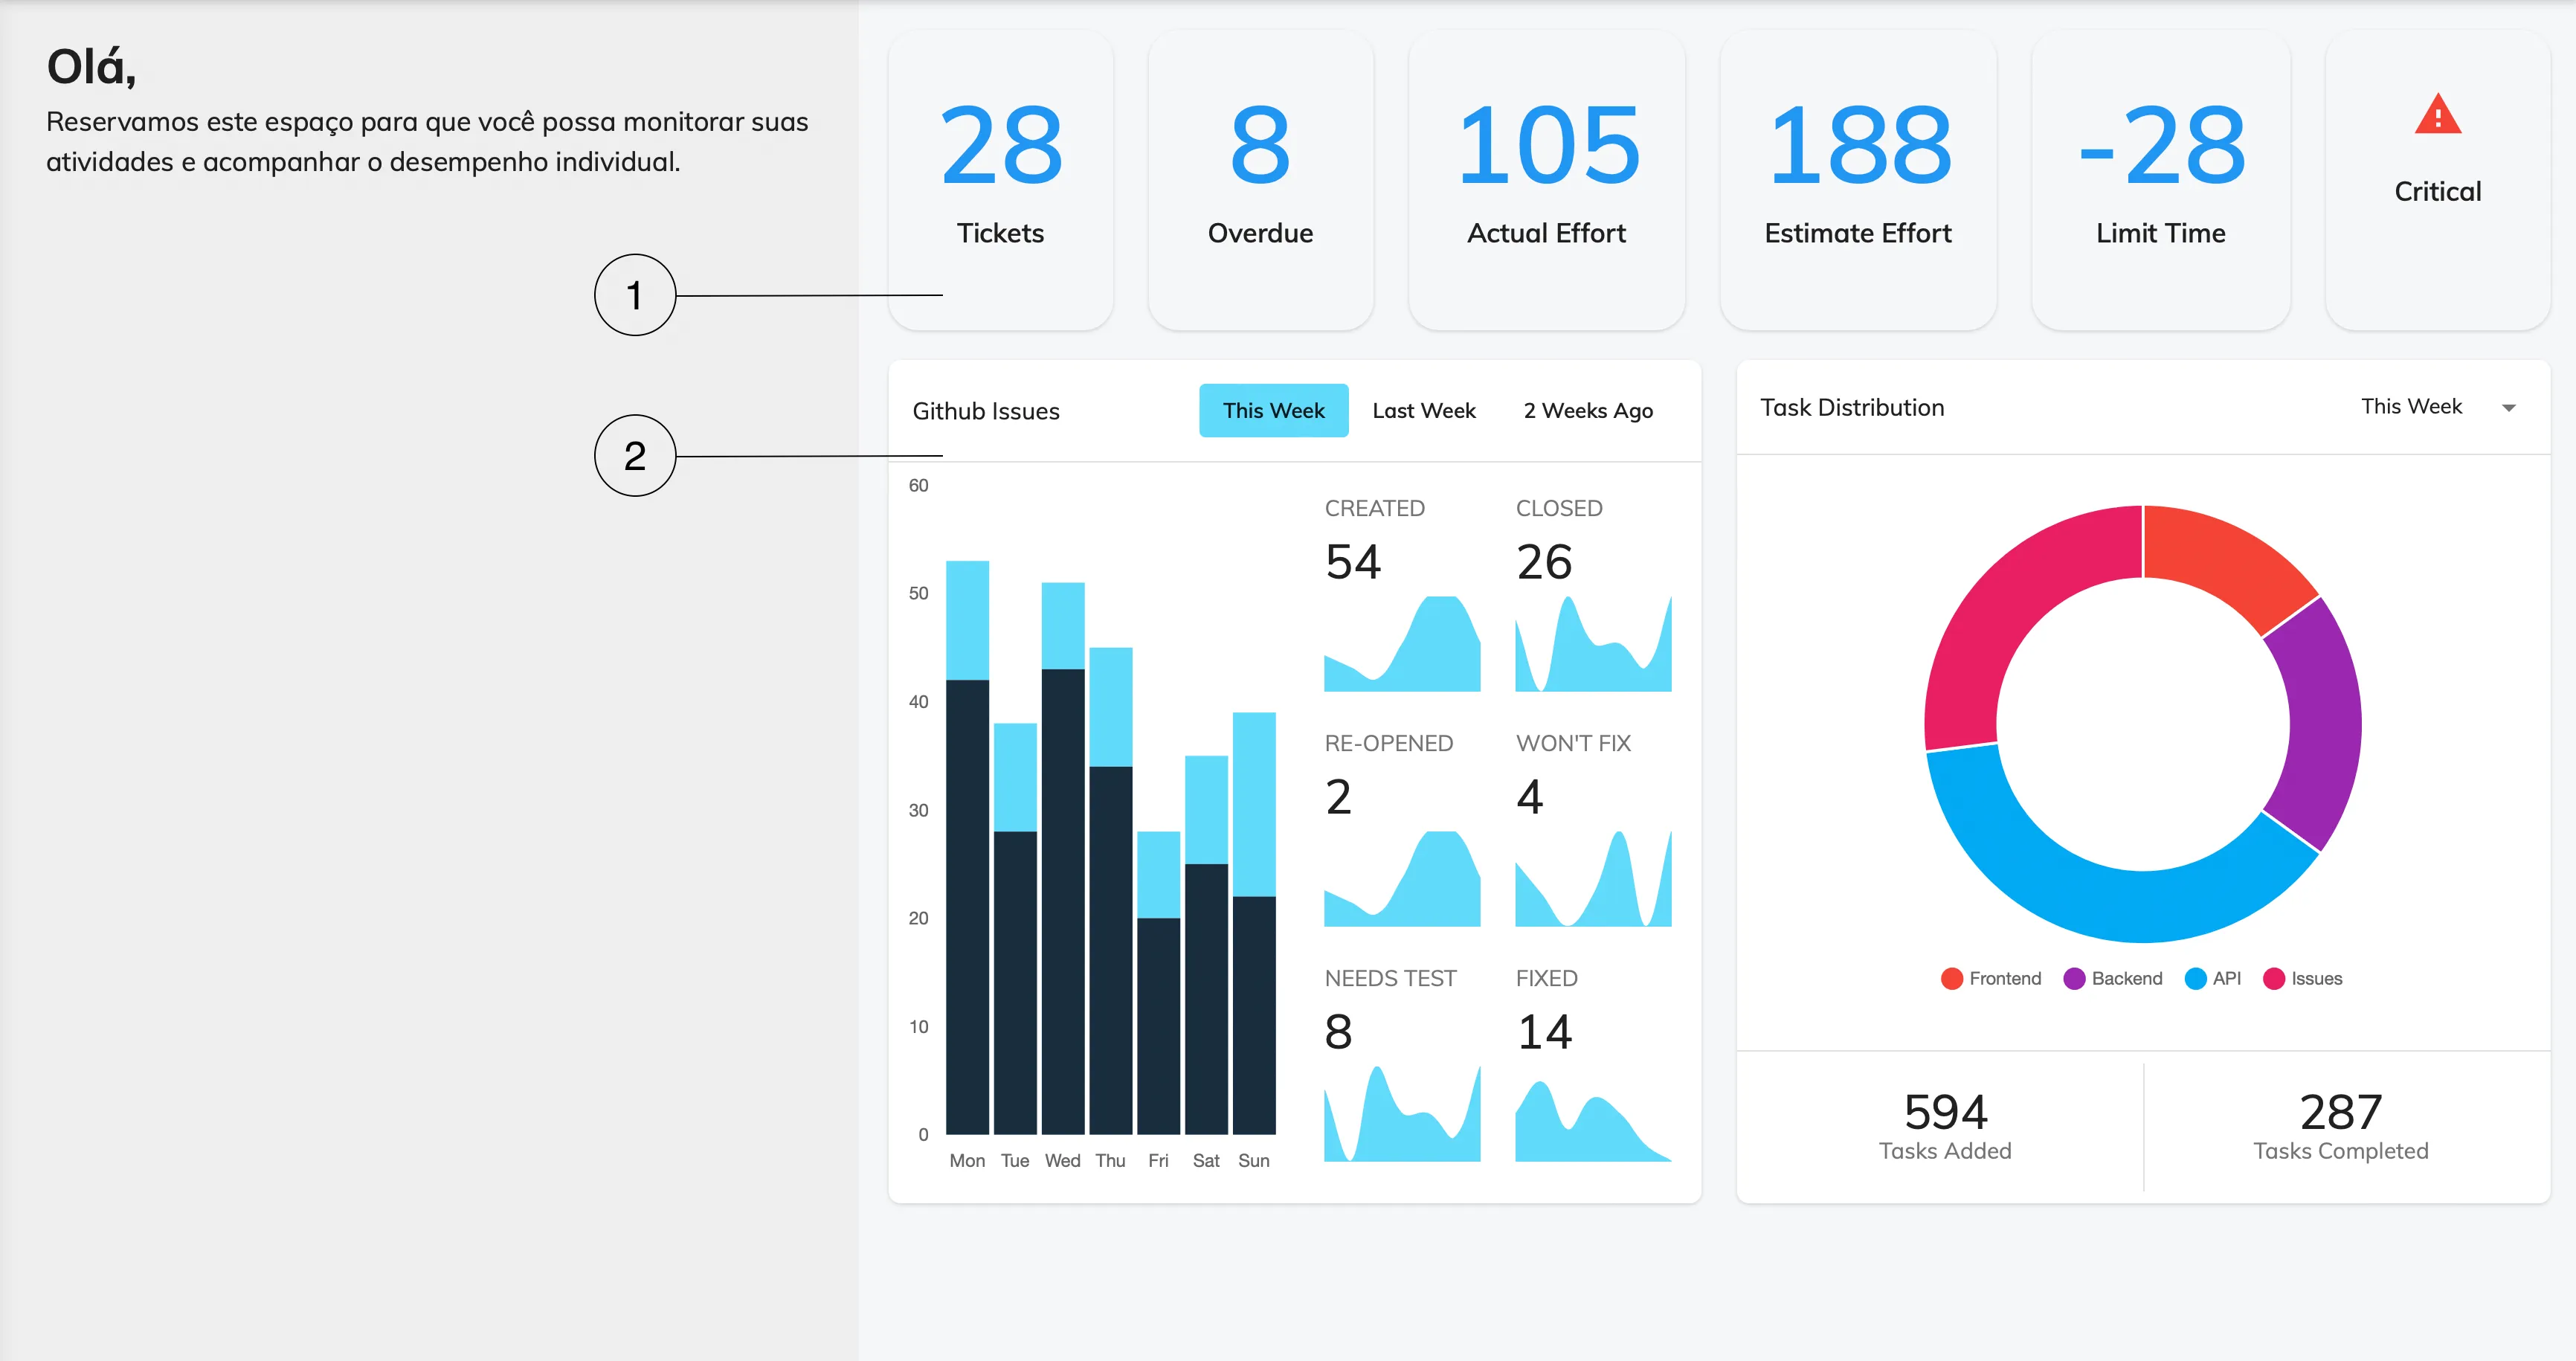Click the CLOSED count 26
Viewport: 2576px width, 1361px height.
pos(1544,562)
